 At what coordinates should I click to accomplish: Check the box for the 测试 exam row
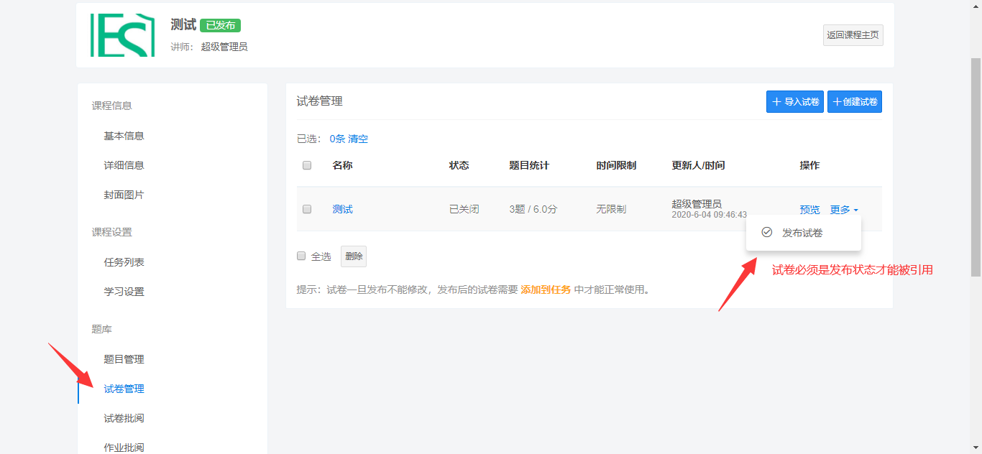point(307,209)
